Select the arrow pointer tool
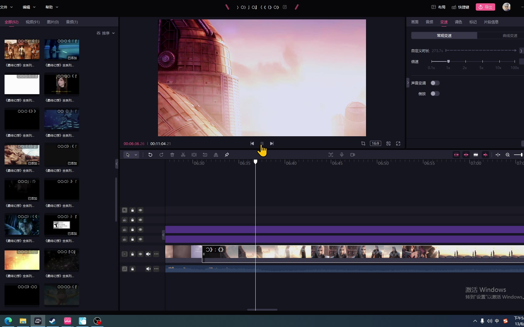Image resolution: width=524 pixels, height=327 pixels. coord(128,155)
